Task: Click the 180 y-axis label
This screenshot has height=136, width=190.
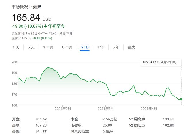Action: coord(14,84)
